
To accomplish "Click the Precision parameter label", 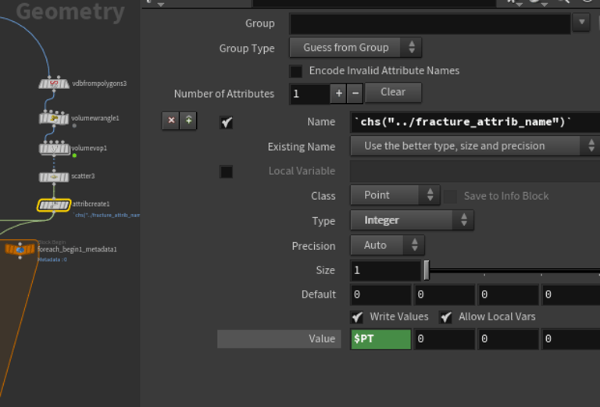I will pyautogui.click(x=313, y=246).
